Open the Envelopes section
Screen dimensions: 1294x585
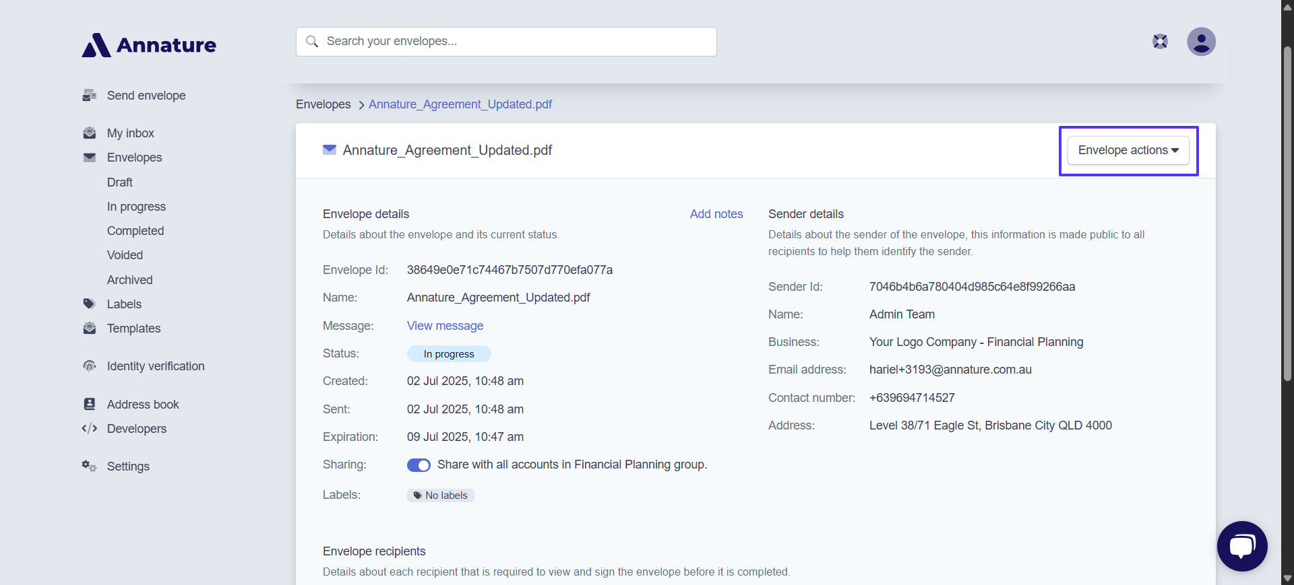[x=135, y=158]
